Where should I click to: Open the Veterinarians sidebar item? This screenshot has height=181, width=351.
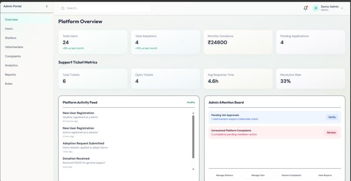(x=27, y=47)
